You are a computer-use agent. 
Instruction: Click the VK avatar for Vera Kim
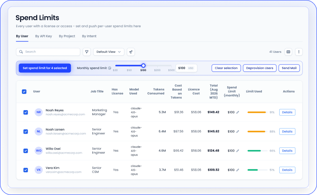(x=39, y=170)
